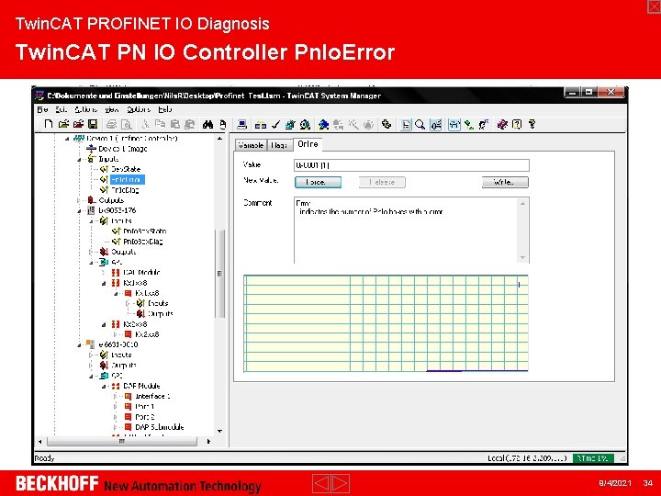This screenshot has width=661, height=496.
Task: Switch to the Variable tab
Action: (x=251, y=145)
